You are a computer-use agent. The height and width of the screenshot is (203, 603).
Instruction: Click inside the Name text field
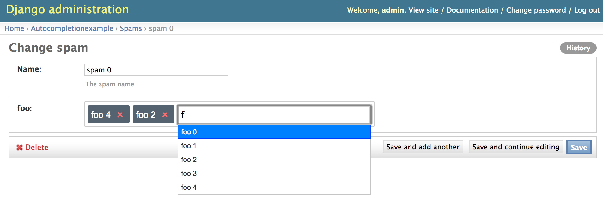coord(156,70)
